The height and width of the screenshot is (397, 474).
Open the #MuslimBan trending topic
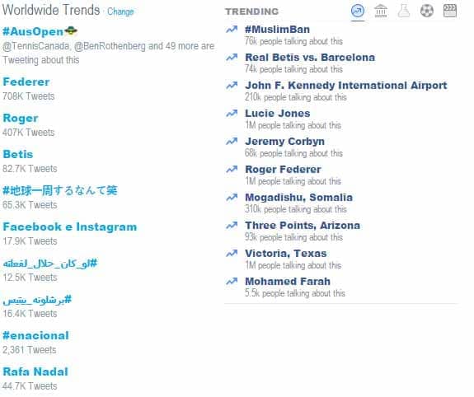(x=278, y=30)
